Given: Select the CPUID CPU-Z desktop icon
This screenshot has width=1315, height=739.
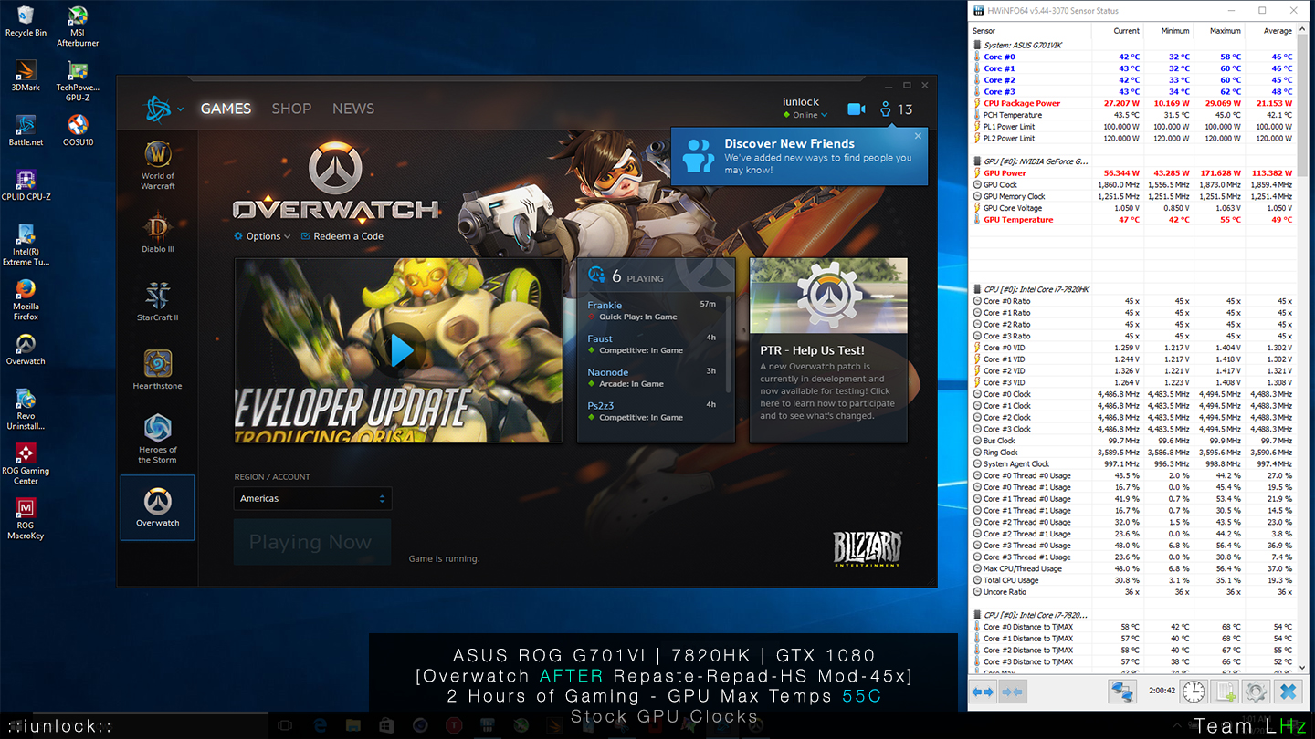Looking at the screenshot, I should (x=26, y=184).
